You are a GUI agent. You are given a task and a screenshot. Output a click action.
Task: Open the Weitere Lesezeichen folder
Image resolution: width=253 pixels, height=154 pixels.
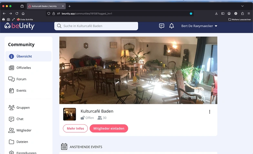pyautogui.click(x=239, y=19)
